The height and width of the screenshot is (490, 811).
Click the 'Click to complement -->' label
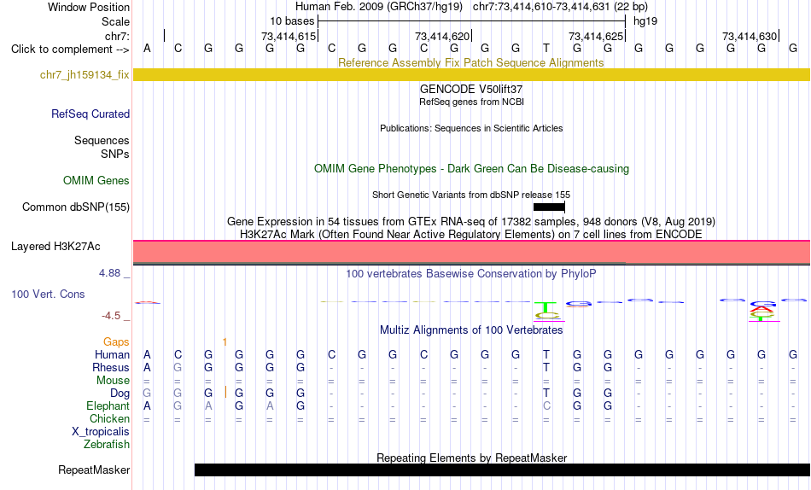coord(70,50)
